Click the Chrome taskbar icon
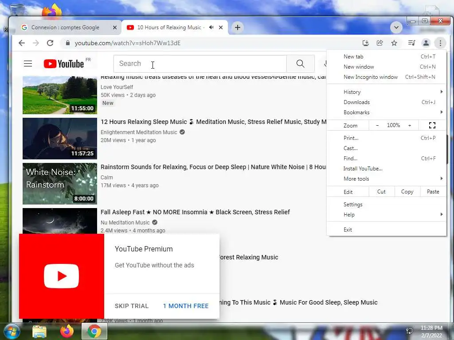The height and width of the screenshot is (340, 454). [x=94, y=331]
